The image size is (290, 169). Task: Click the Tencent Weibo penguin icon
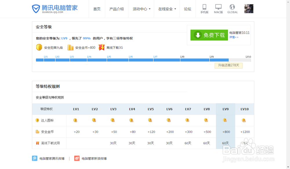[x=35, y=158]
